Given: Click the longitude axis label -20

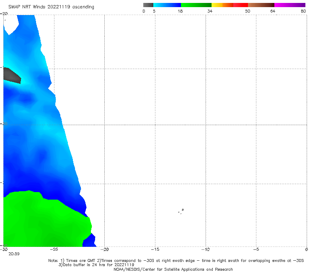Looking at the screenshot, I should click(x=105, y=249).
